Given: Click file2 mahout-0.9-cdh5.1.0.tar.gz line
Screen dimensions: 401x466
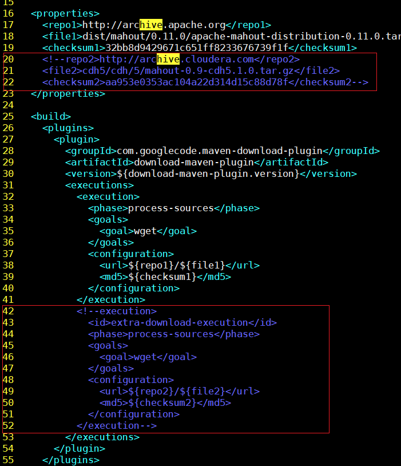Looking at the screenshot, I should pyautogui.click(x=191, y=71).
